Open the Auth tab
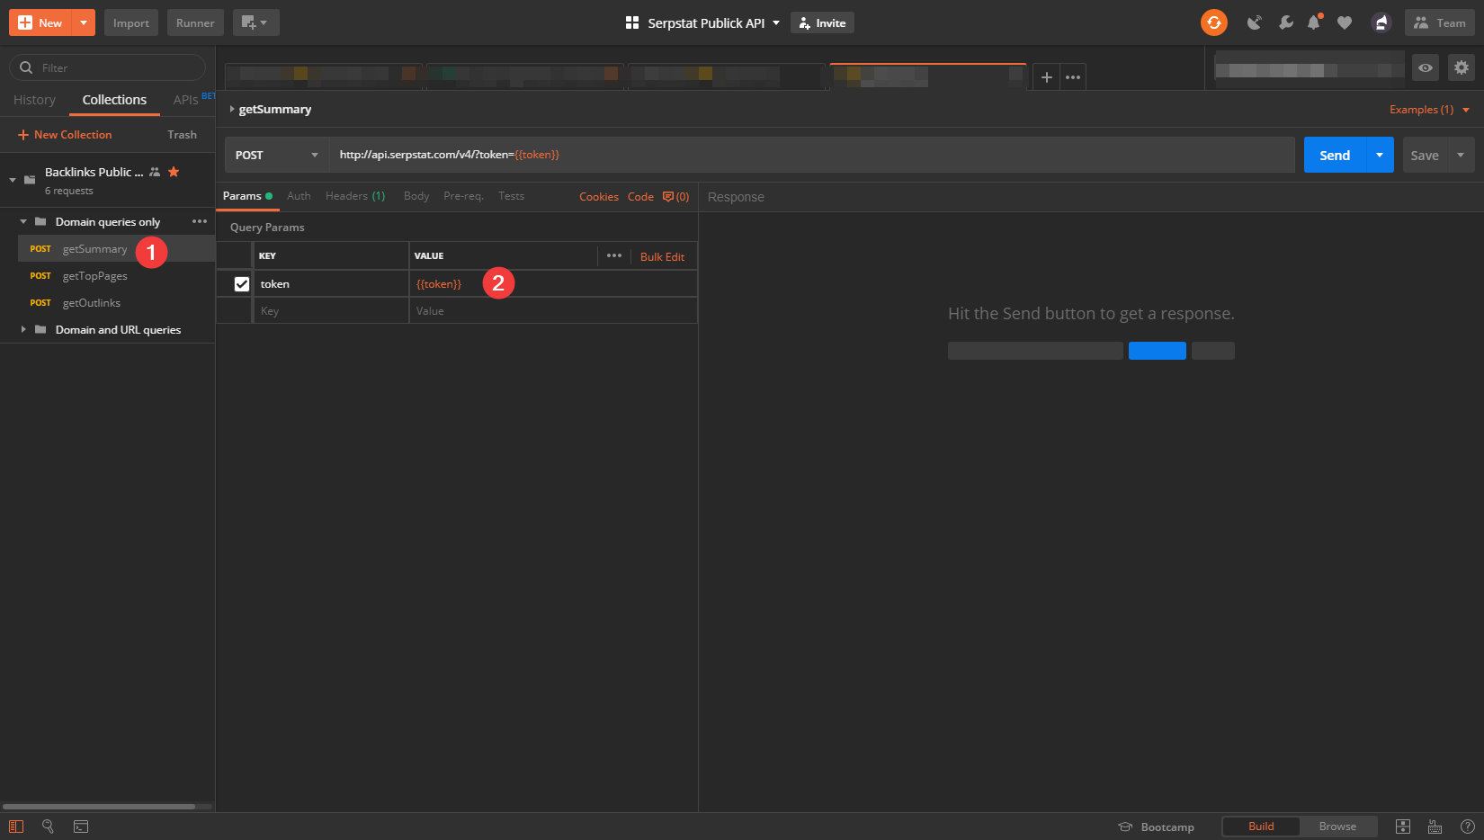 [299, 196]
